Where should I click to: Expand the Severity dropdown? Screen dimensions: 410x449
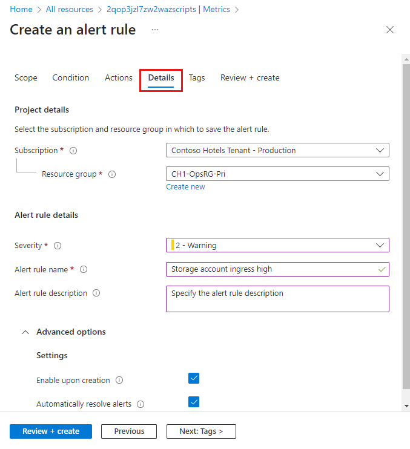277,245
